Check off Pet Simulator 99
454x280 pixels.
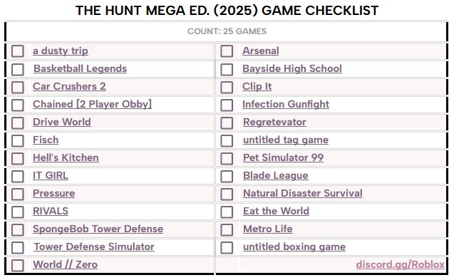point(227,158)
